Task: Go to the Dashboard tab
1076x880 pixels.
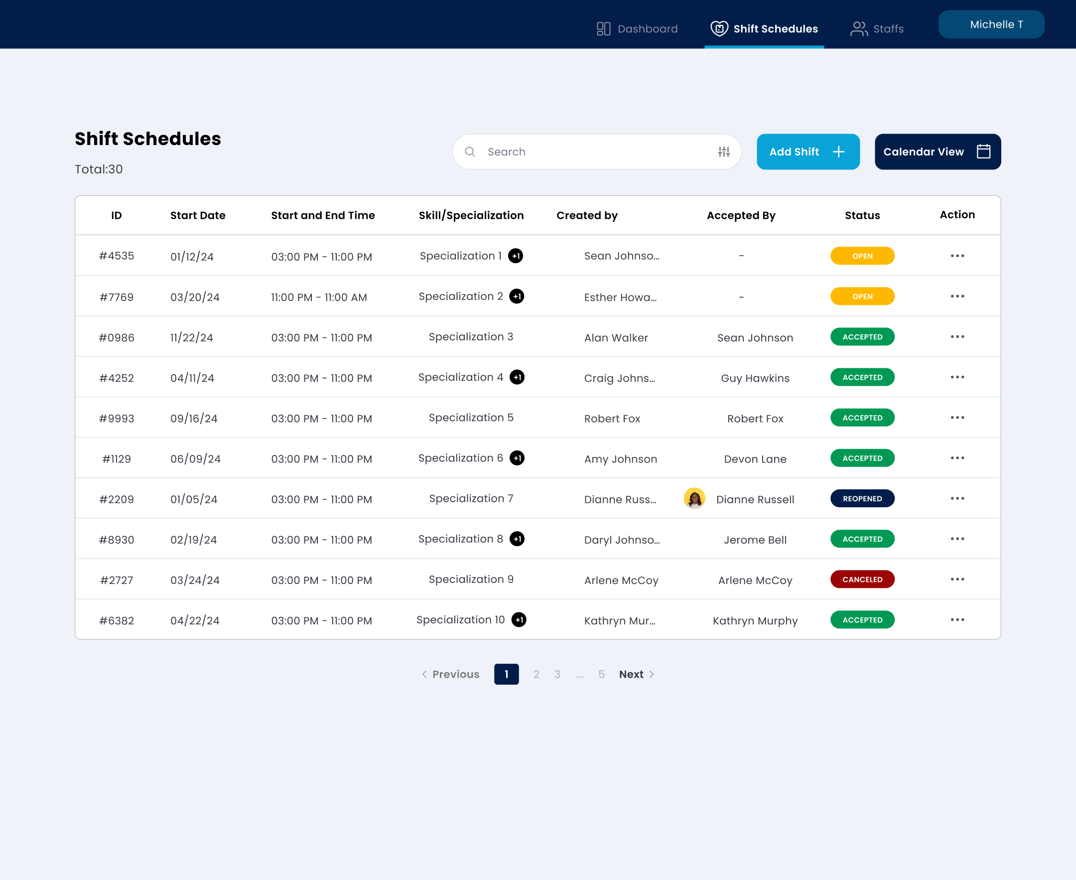Action: point(637,28)
